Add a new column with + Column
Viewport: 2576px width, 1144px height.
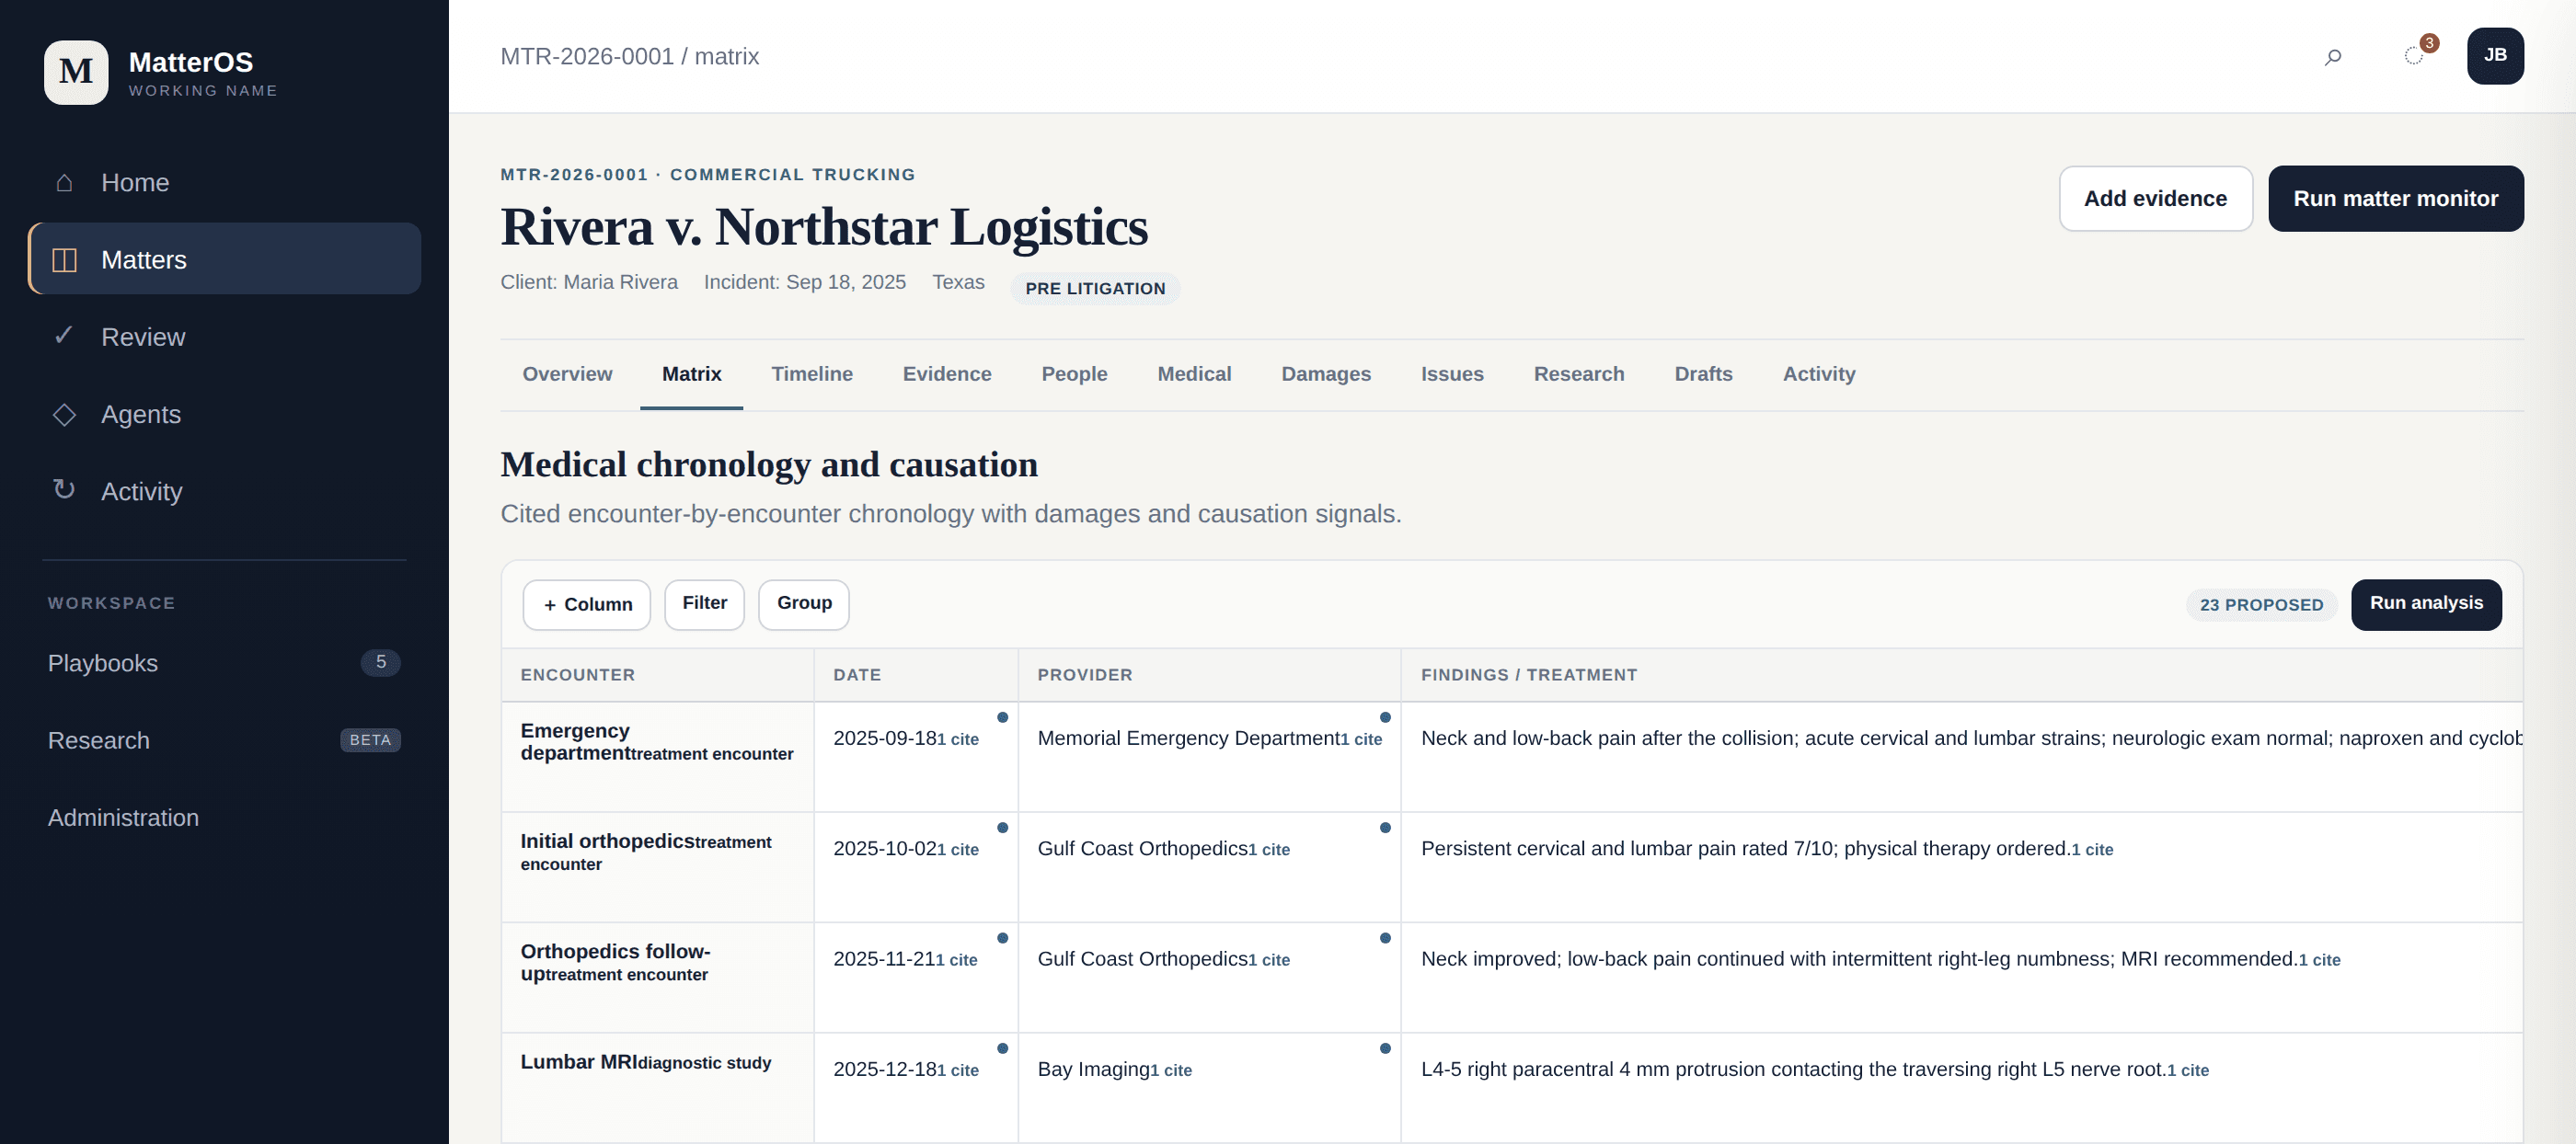pos(587,604)
